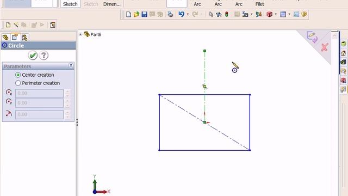
Task: Open the File Explorer task pane icon
Action: pos(343,62)
